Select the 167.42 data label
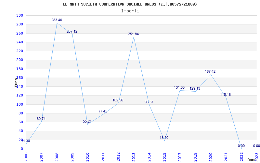Viewport: 260px width, 163px height. (x=210, y=71)
